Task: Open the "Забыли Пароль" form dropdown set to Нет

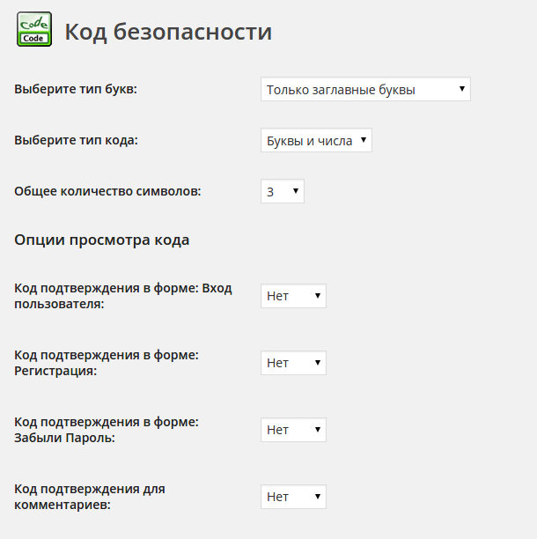Action: pyautogui.click(x=292, y=430)
